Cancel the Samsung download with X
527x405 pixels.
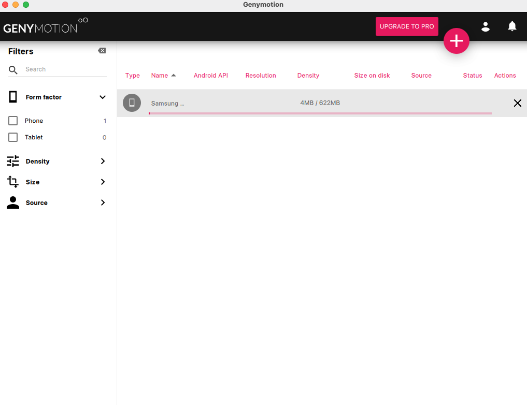(517, 103)
